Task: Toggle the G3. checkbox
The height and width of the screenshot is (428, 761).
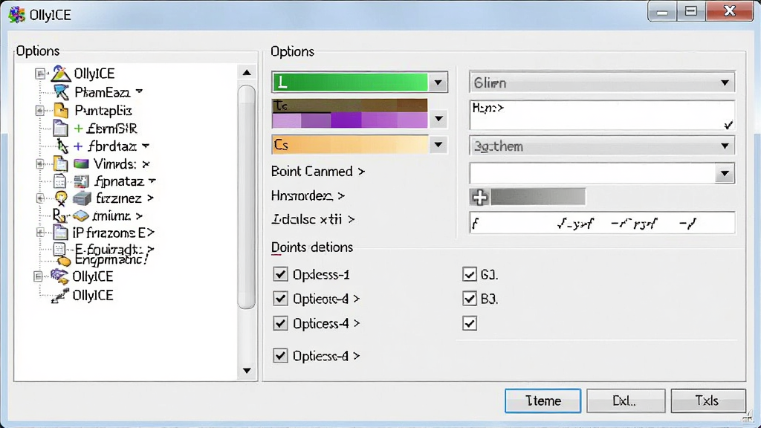Action: [470, 274]
